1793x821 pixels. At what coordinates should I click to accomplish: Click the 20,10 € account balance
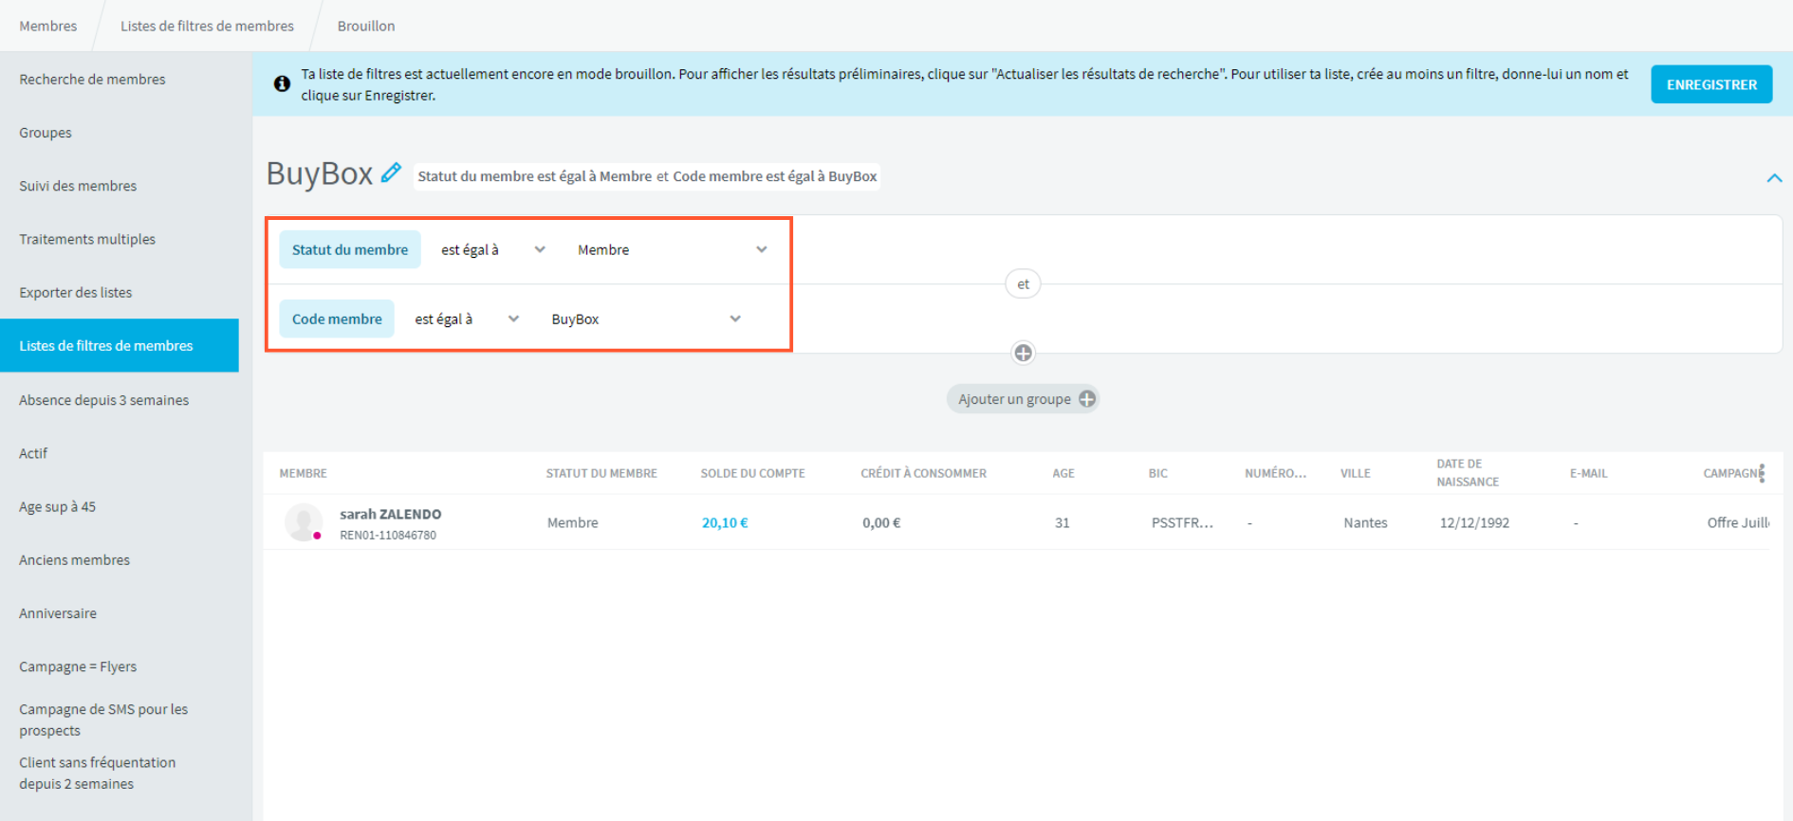[x=725, y=522]
